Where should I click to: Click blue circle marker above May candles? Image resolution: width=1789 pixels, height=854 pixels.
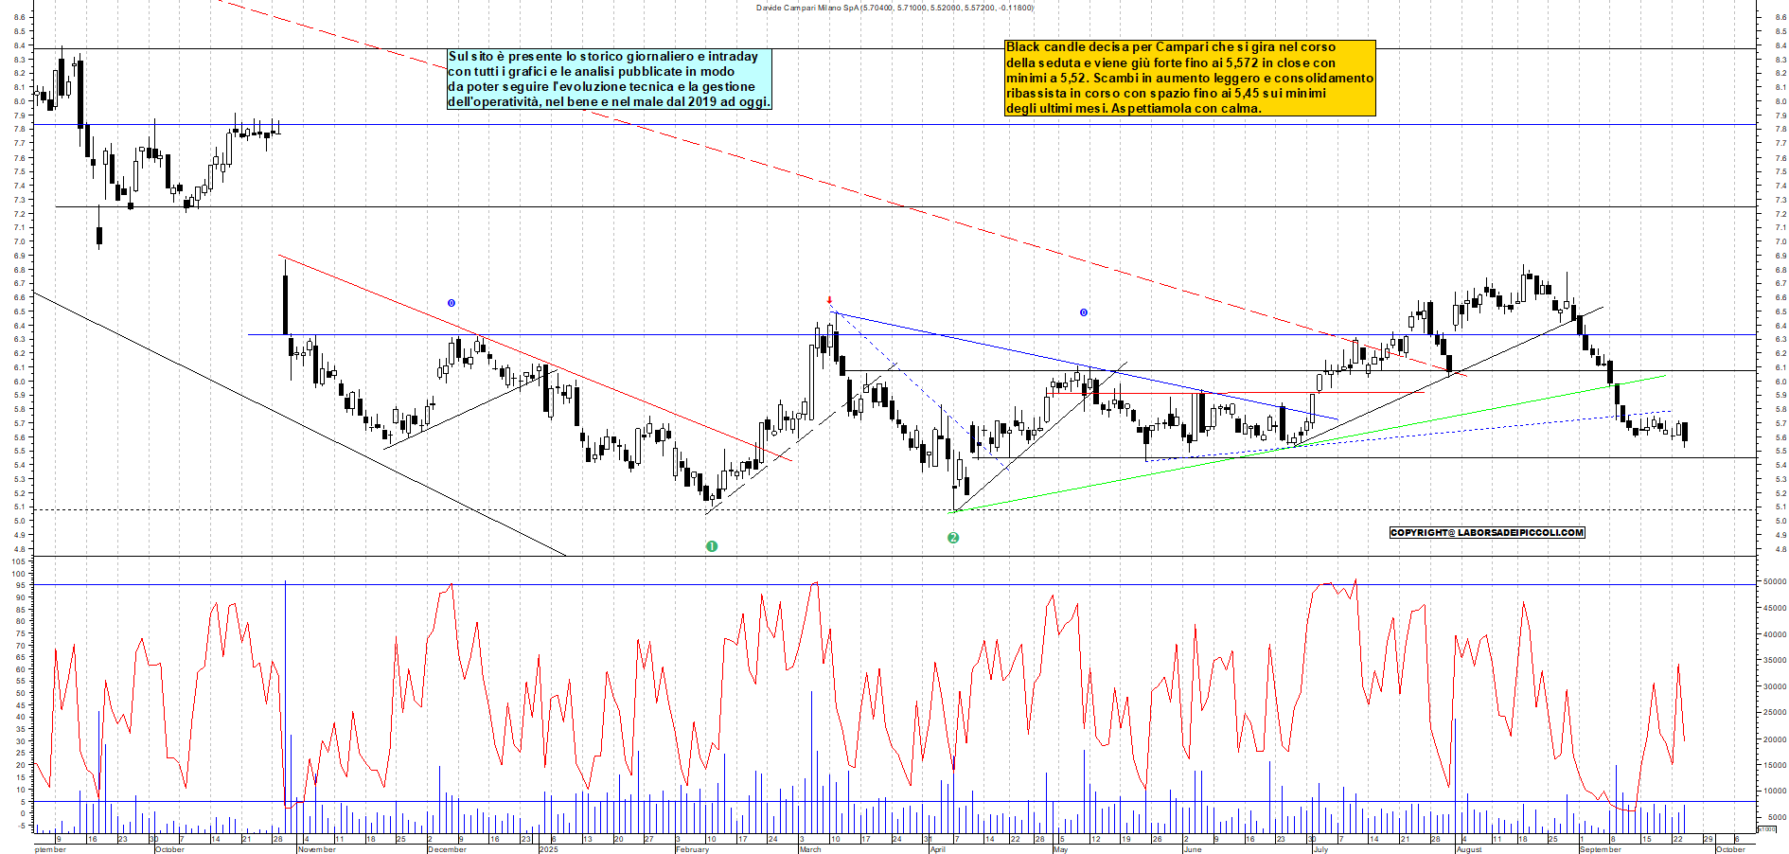tap(1084, 312)
